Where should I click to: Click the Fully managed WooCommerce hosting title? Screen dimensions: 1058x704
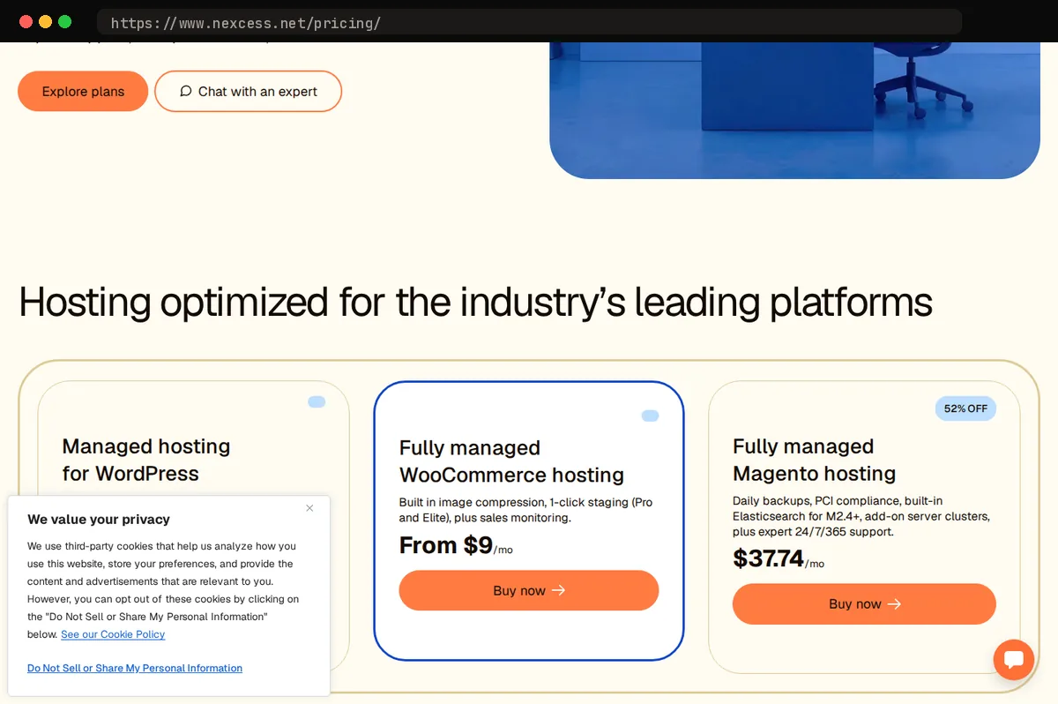coord(511,461)
